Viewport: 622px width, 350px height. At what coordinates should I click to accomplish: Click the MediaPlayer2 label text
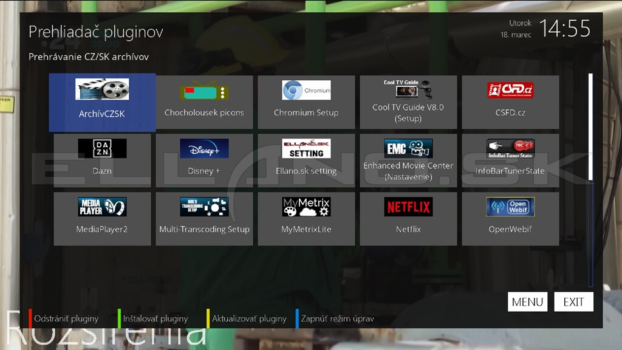click(x=102, y=229)
